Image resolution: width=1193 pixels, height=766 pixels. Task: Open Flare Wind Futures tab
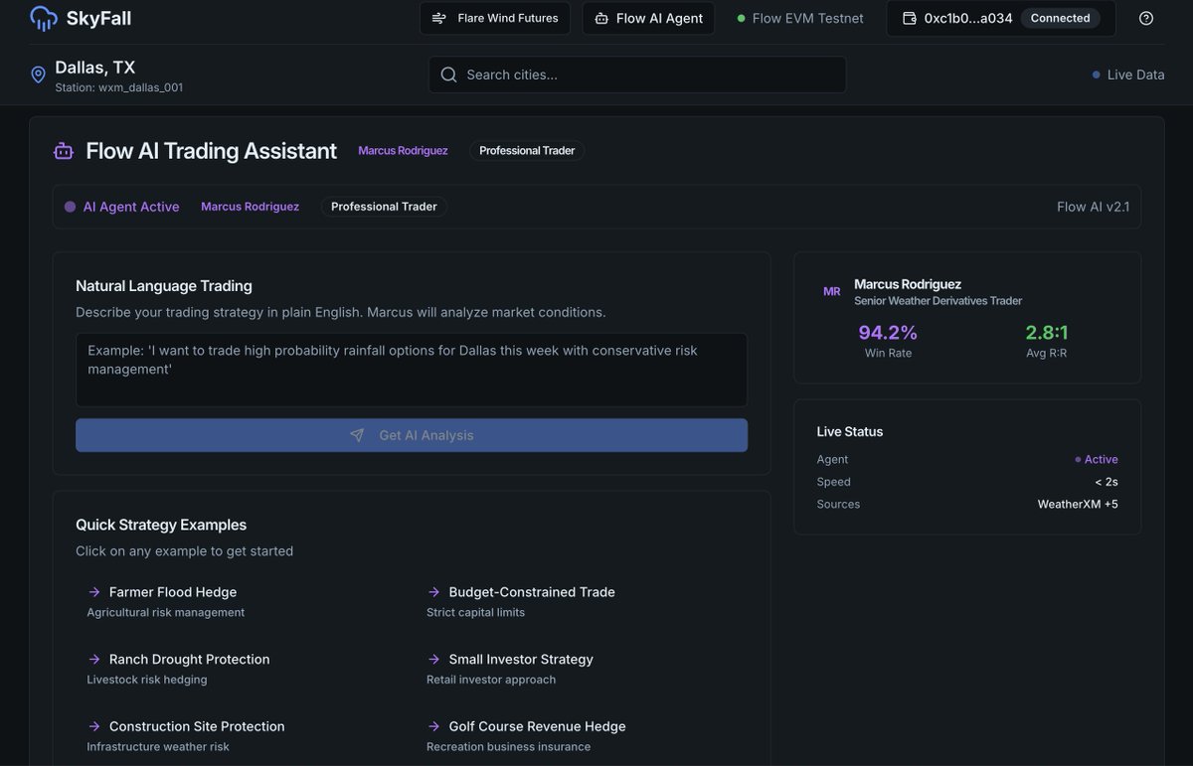pyautogui.click(x=495, y=18)
